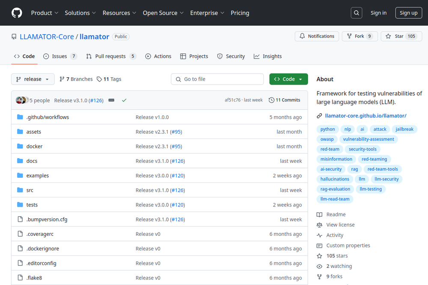Open the Solutions dropdown menu
Viewport: 428px width, 285px height.
tap(80, 13)
